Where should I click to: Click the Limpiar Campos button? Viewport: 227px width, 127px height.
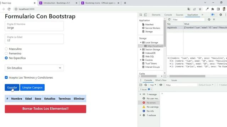click(32, 87)
